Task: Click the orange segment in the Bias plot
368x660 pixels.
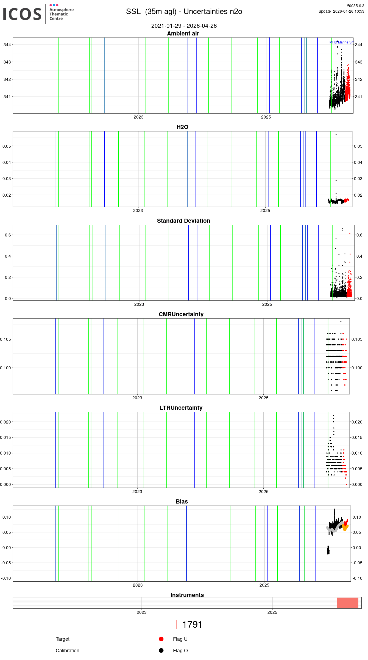Action: click(345, 528)
